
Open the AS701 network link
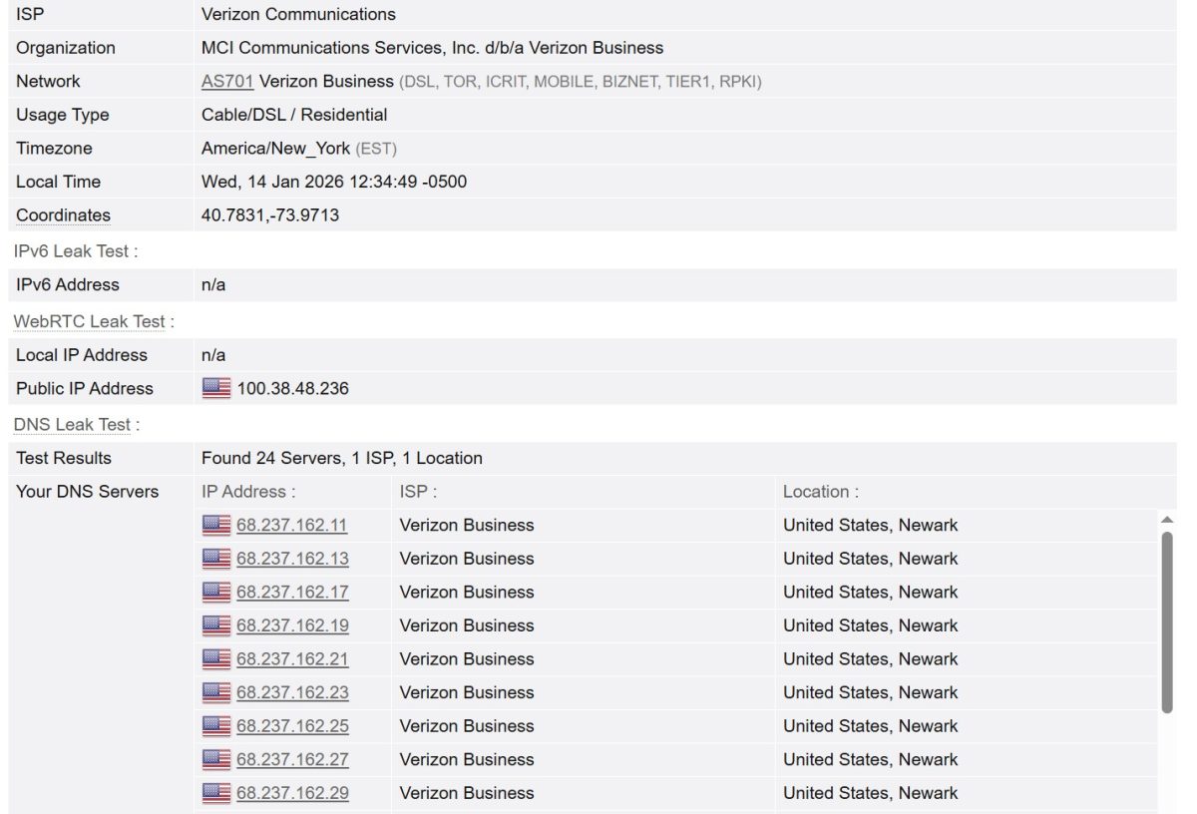point(225,81)
